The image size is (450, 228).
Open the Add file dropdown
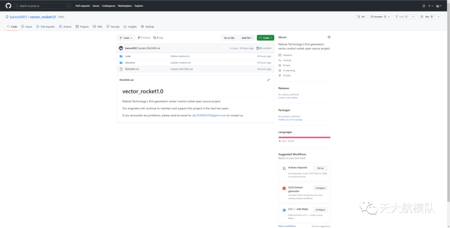click(x=247, y=38)
